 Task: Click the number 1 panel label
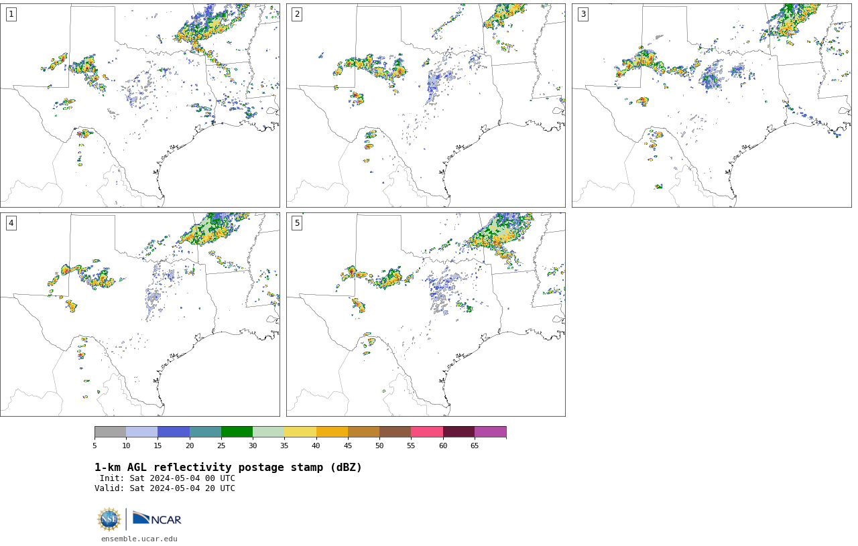pos(11,14)
